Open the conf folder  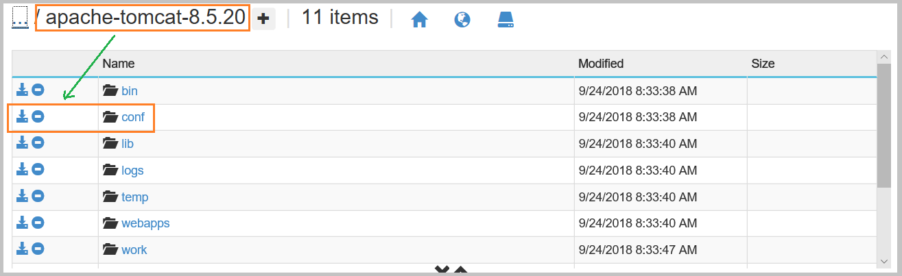coord(132,117)
